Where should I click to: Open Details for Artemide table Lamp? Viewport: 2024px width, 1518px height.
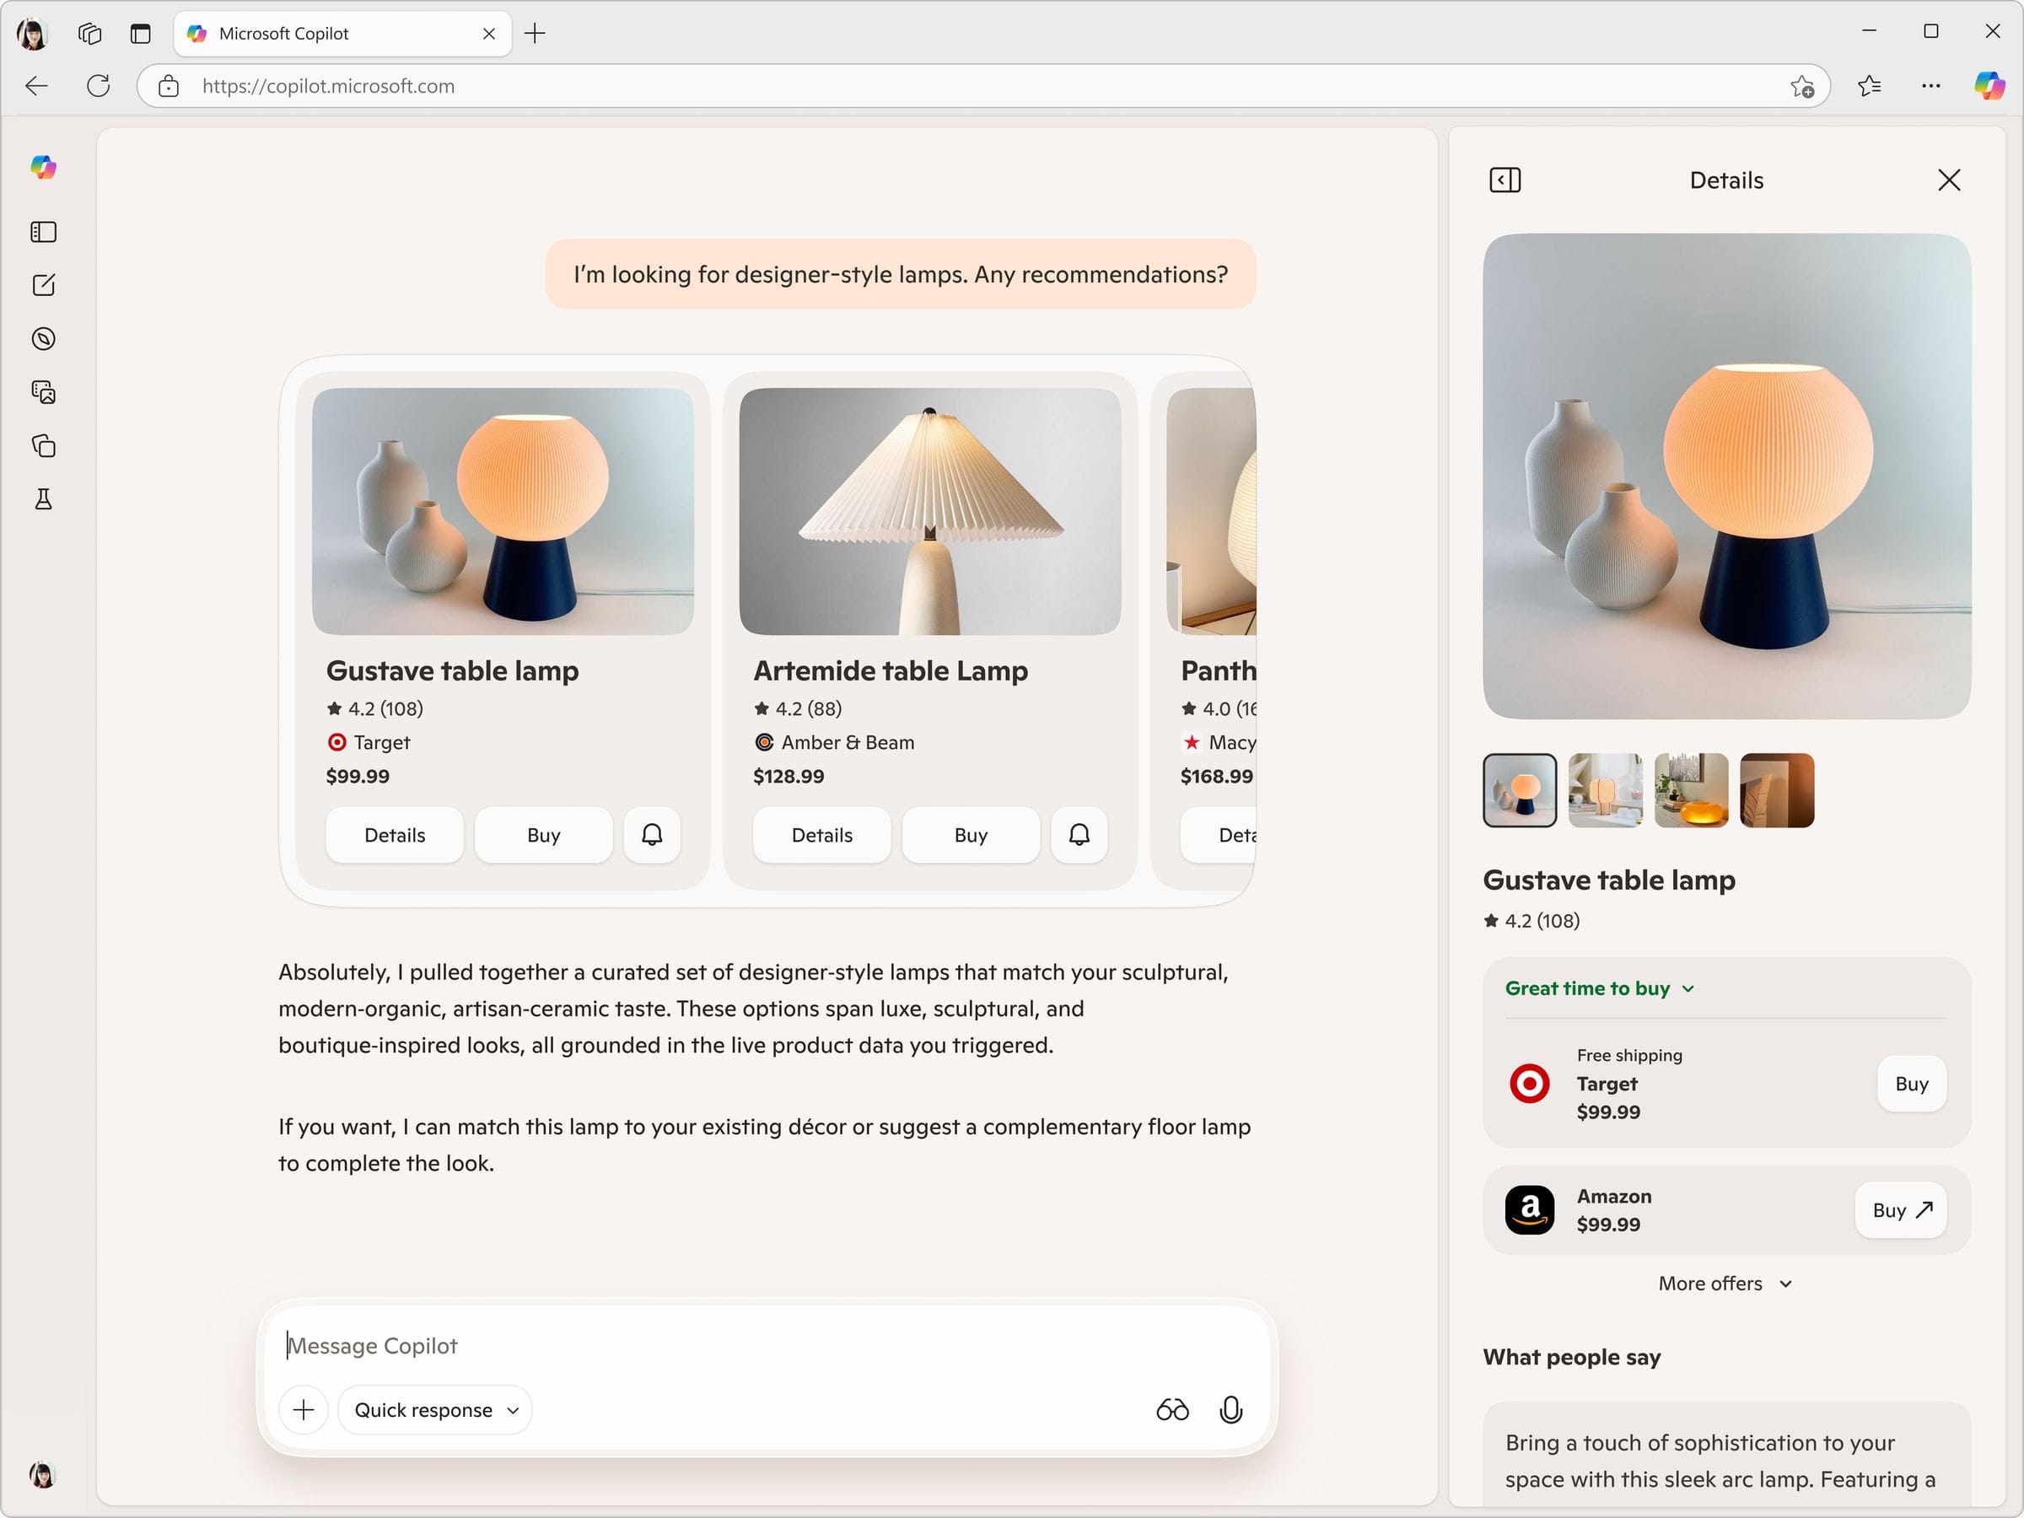(821, 835)
